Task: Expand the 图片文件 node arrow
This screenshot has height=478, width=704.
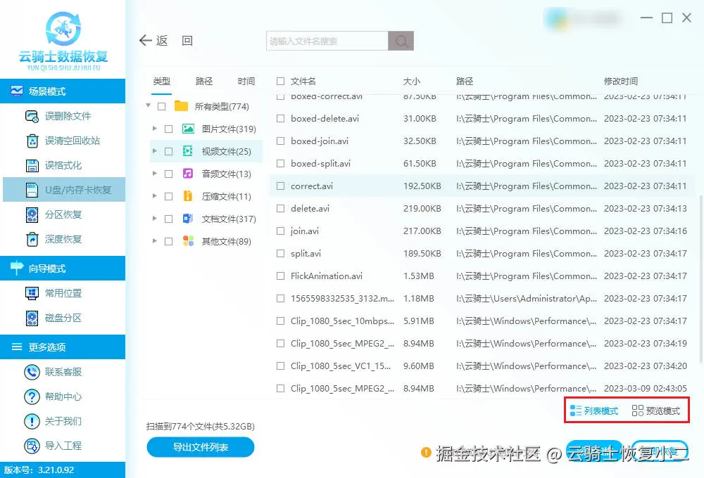Action: pyautogui.click(x=155, y=129)
